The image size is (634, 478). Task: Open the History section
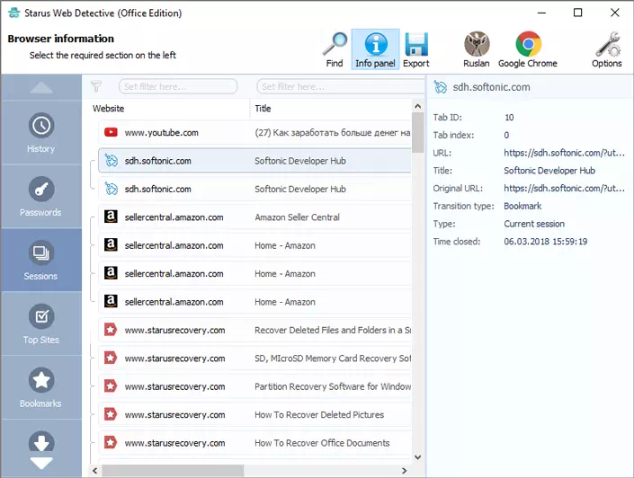coord(41,133)
